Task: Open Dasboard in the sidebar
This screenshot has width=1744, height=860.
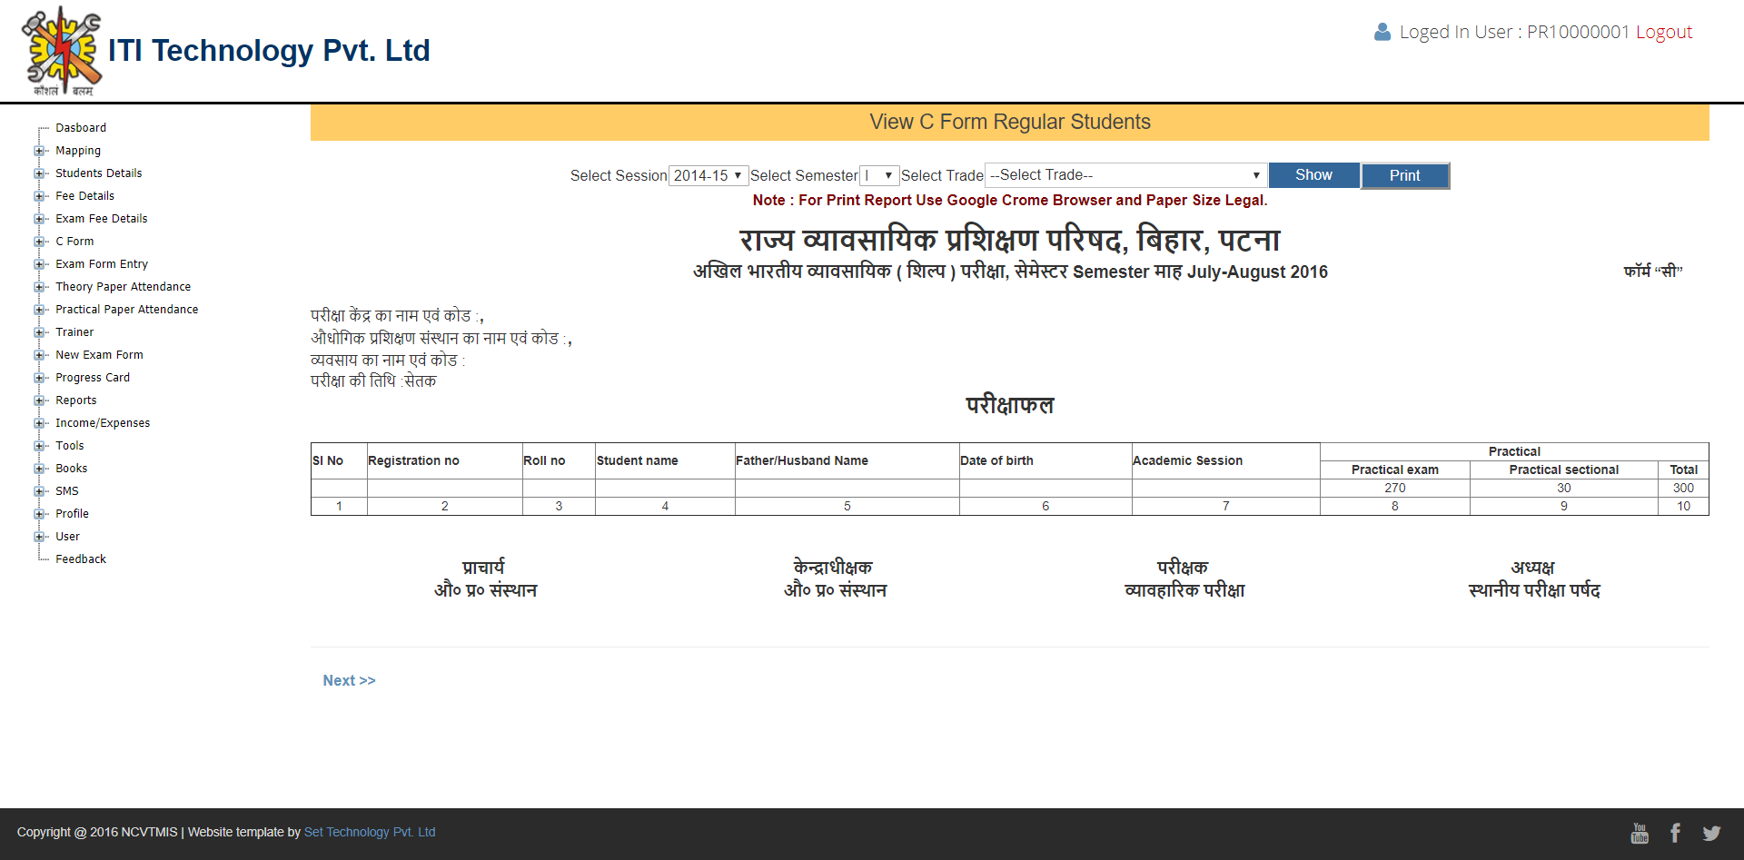Action: click(x=81, y=128)
